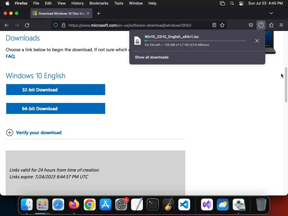Screen dimensions: 288x216
Task: Show all downloads
Action: click(x=152, y=57)
